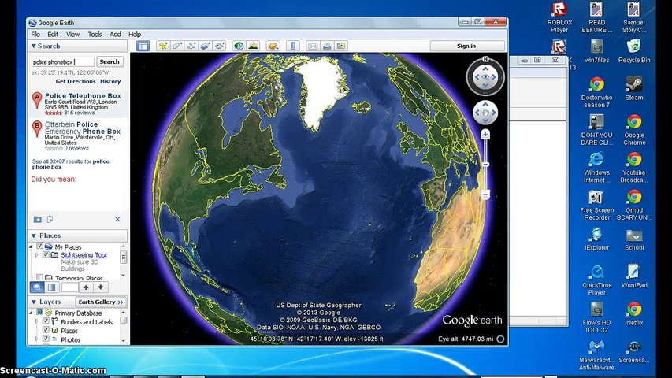Image resolution: width=672 pixels, height=378 pixels.
Task: Expand the Sightseeing Tour folder
Action: (x=37, y=254)
